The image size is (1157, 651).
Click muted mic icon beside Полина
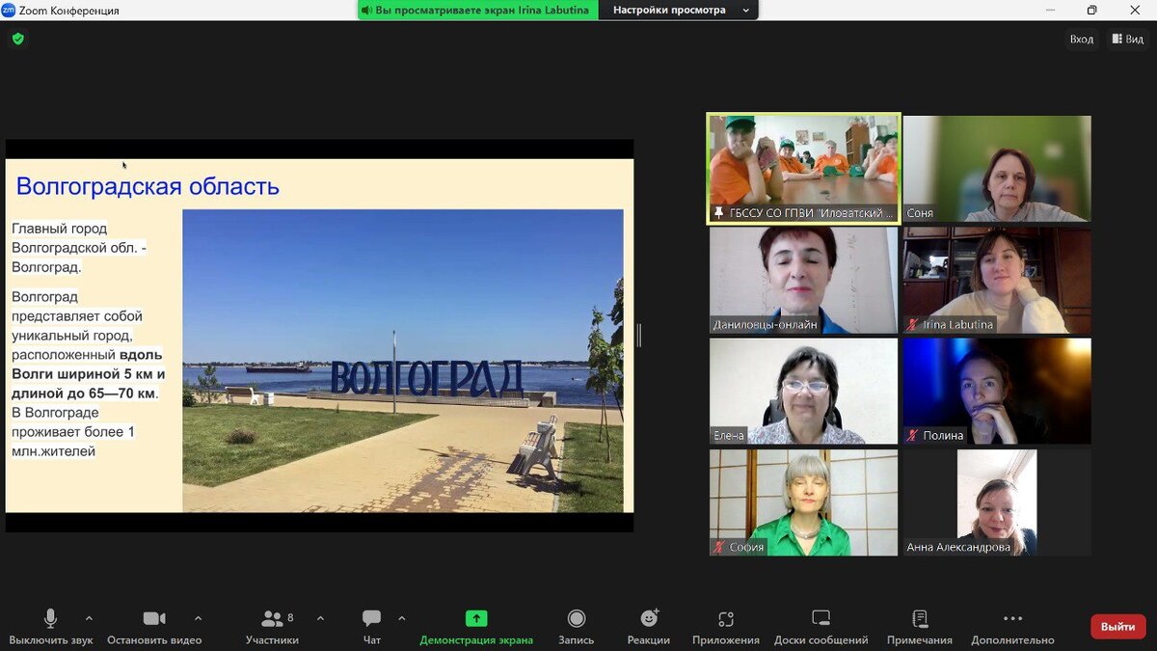tap(912, 436)
